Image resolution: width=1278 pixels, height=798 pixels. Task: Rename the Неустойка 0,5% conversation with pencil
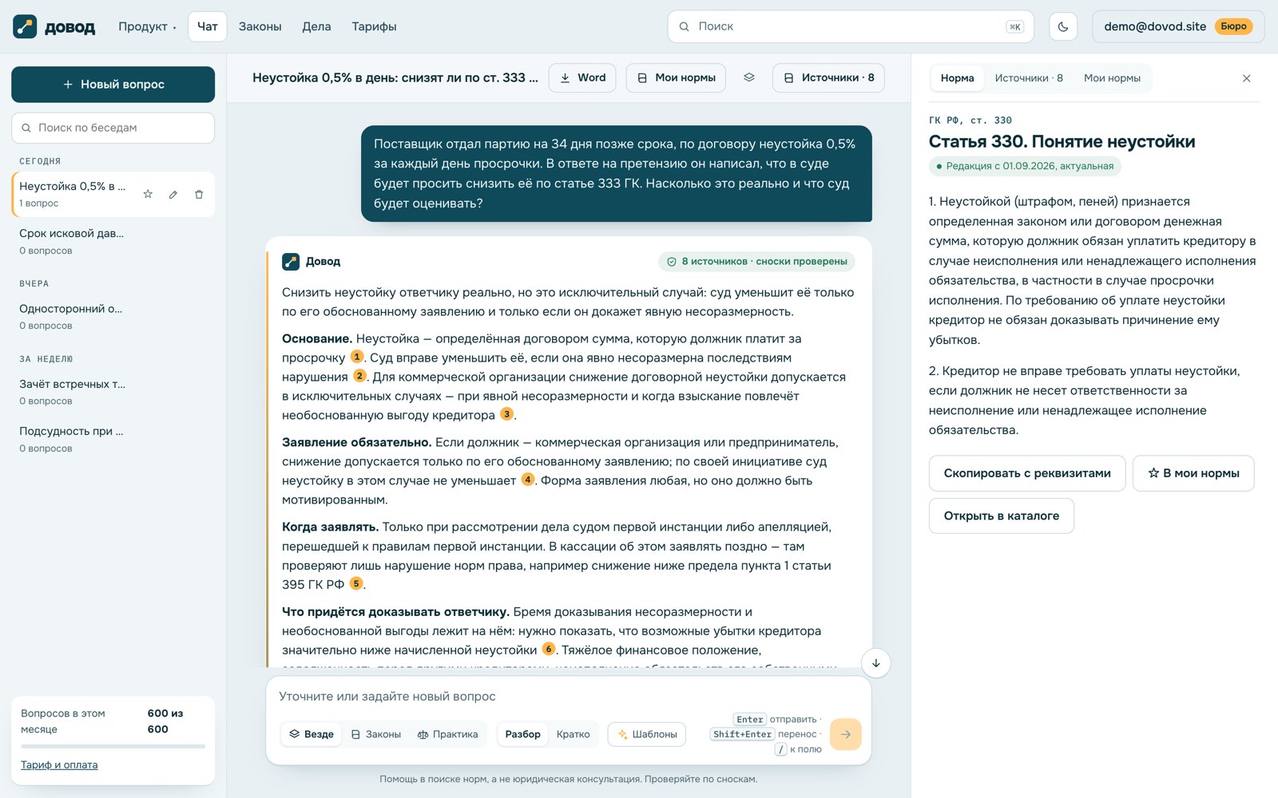[x=173, y=194]
